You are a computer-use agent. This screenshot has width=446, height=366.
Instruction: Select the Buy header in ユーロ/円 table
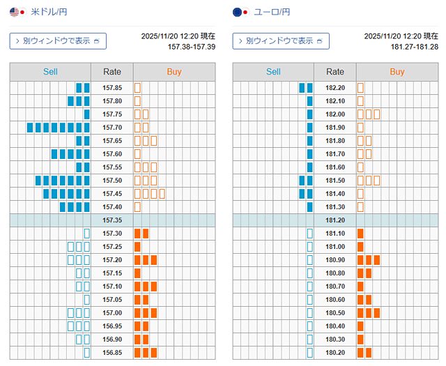(397, 72)
